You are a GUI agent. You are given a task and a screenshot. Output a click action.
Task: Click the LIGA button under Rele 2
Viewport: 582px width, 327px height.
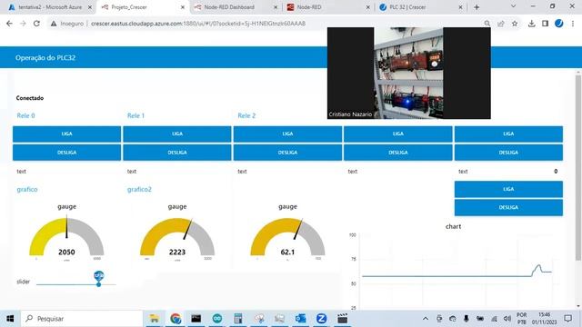287,134
